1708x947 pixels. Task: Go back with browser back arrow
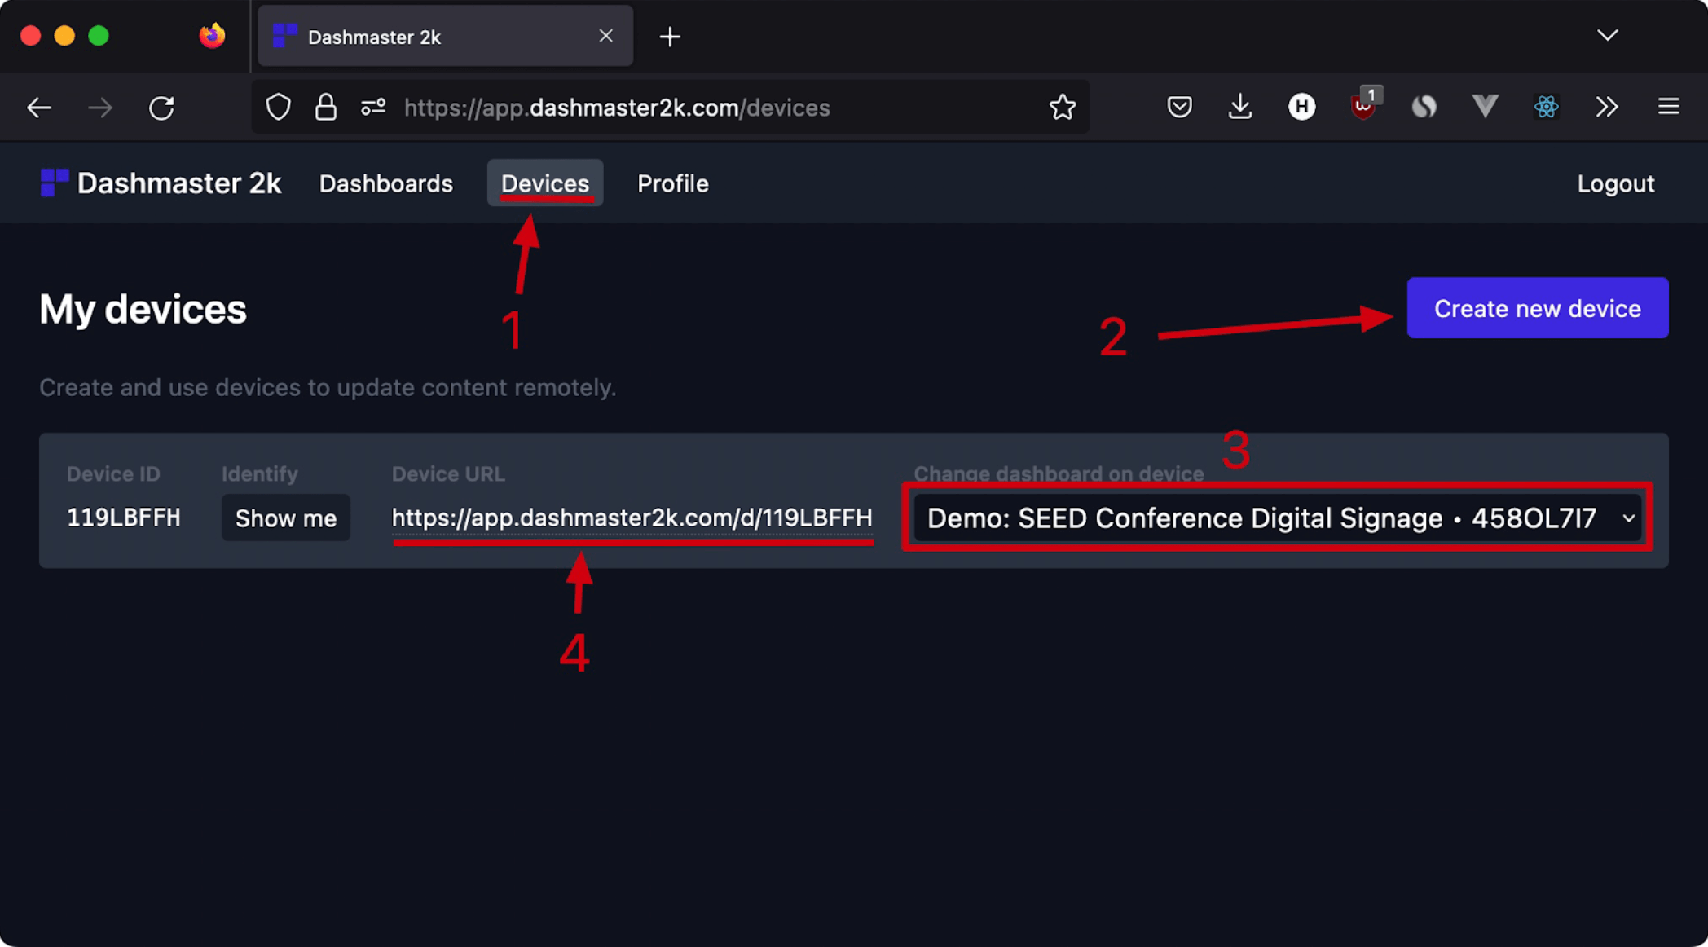pyautogui.click(x=38, y=108)
